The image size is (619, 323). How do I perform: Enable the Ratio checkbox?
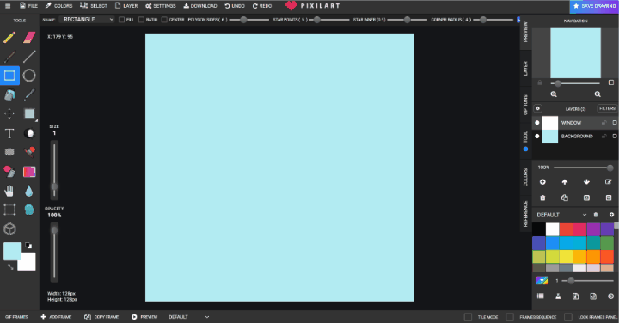141,20
